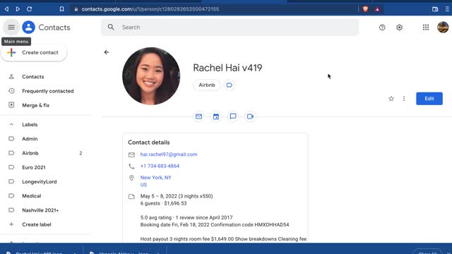Click the phone icon in Contact details
452x254 pixels.
click(131, 167)
